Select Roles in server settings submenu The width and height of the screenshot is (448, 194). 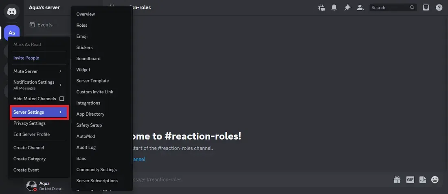click(x=82, y=25)
